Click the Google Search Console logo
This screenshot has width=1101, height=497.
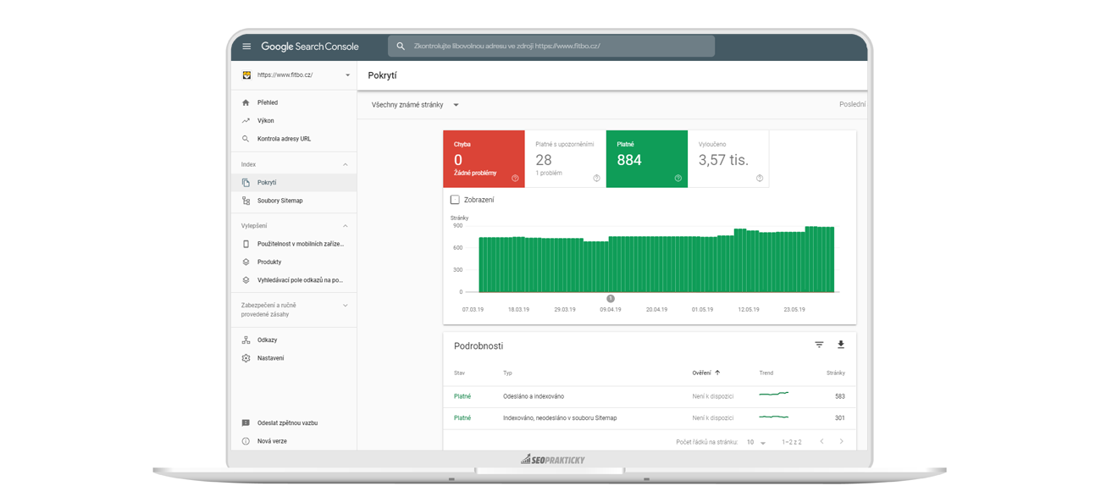[310, 47]
